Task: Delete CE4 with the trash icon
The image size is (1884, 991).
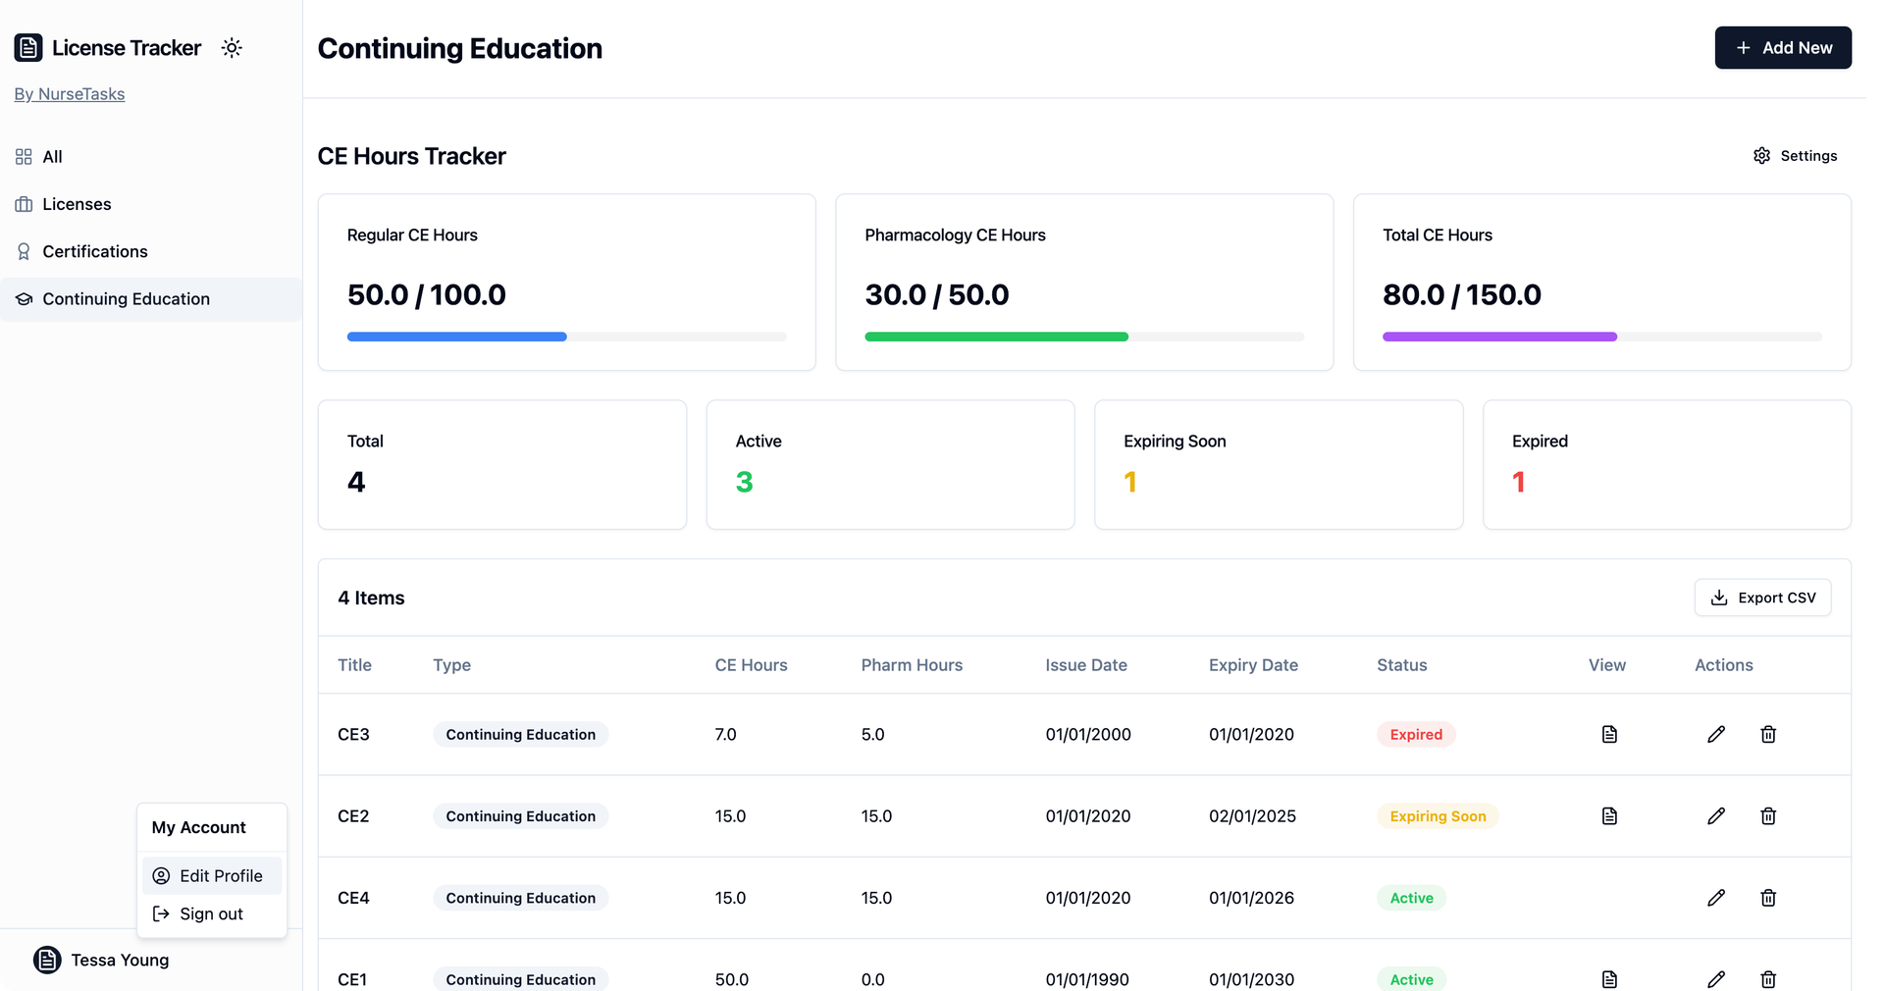Action: tap(1767, 898)
